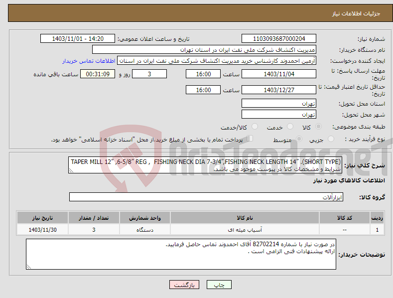Select the جزیی purchase type radio
This screenshot has height=298, width=393.
click(x=331, y=139)
